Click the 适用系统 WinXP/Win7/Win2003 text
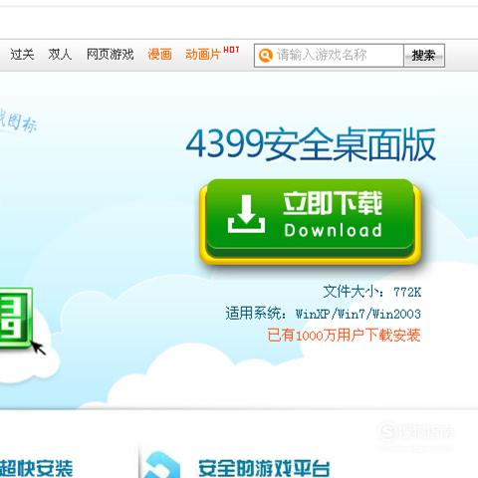478x478 pixels. click(324, 314)
